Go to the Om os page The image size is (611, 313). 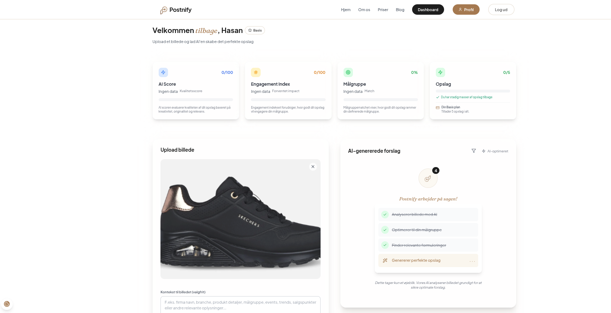click(x=364, y=10)
